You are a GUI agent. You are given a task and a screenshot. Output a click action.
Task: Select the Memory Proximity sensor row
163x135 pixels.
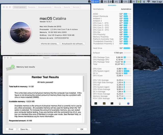112,37
